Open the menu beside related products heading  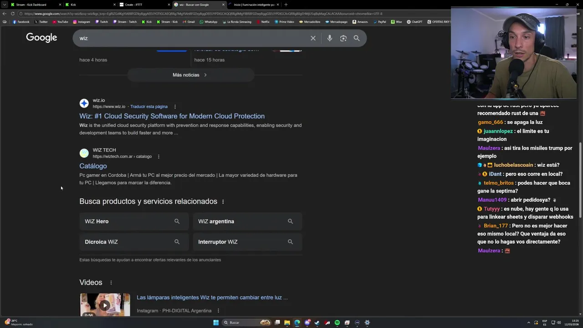click(223, 202)
